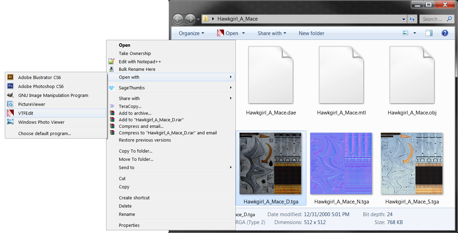This screenshot has width=458, height=233.
Task: Click Edit with Notepad++
Action: 171,62
